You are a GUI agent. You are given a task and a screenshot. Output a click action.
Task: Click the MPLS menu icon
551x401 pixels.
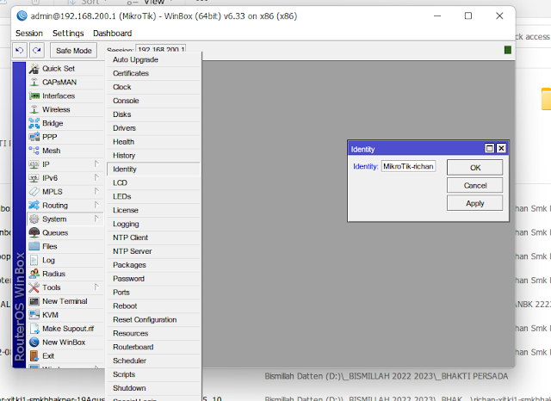pyautogui.click(x=34, y=192)
